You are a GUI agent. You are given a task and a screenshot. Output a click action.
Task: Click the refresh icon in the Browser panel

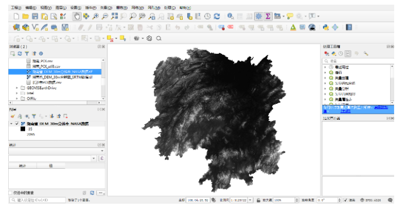(x=20, y=54)
